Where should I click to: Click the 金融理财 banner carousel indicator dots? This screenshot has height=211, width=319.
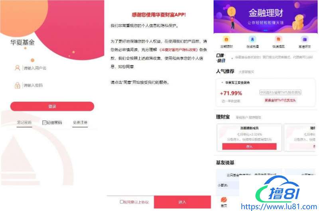(266, 30)
